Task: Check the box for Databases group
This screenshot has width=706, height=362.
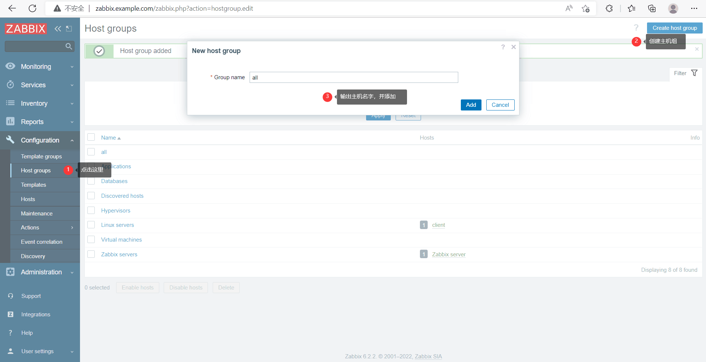Action: tap(91, 181)
